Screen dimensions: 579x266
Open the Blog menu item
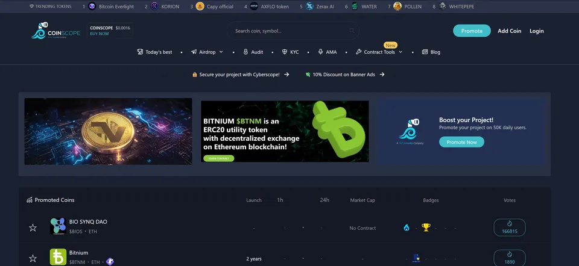[x=431, y=52]
